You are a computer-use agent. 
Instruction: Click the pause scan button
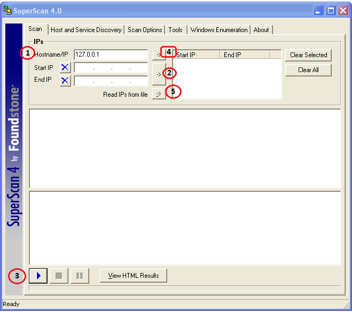pos(80,276)
